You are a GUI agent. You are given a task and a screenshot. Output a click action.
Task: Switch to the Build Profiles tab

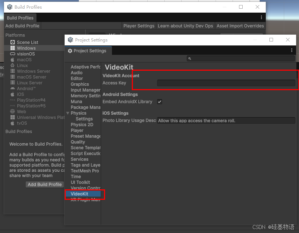click(20, 18)
